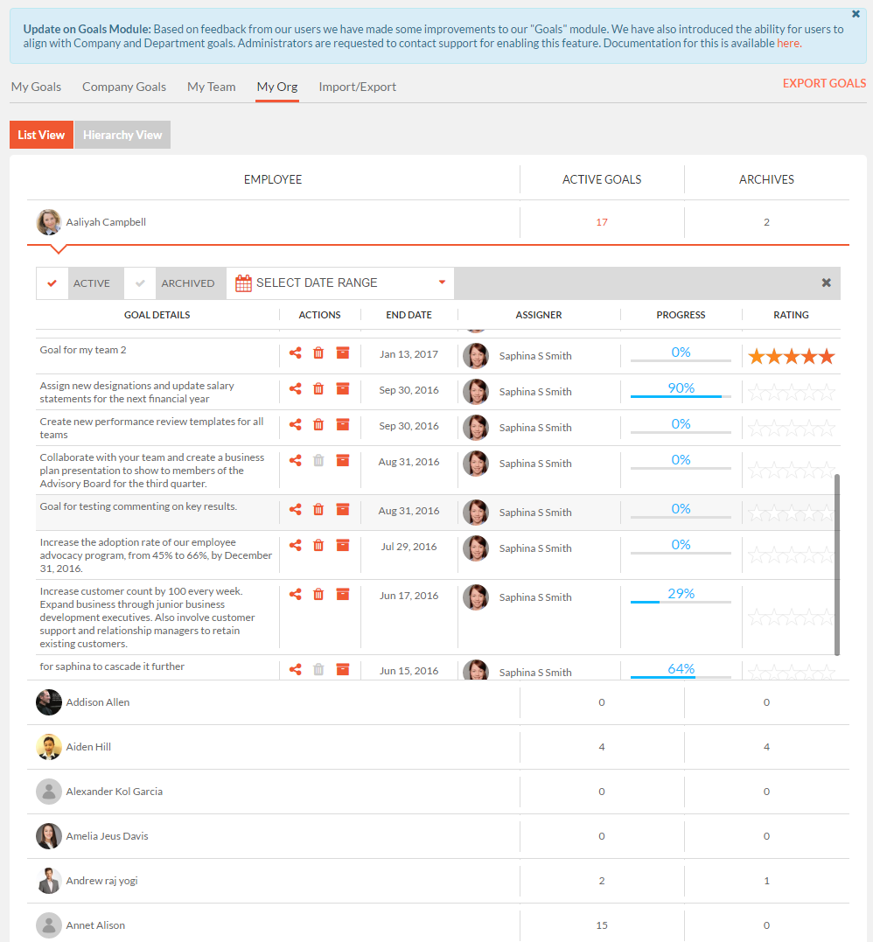Share the 'Collaborate with your team' goal
This screenshot has height=942, width=873.
(x=295, y=461)
